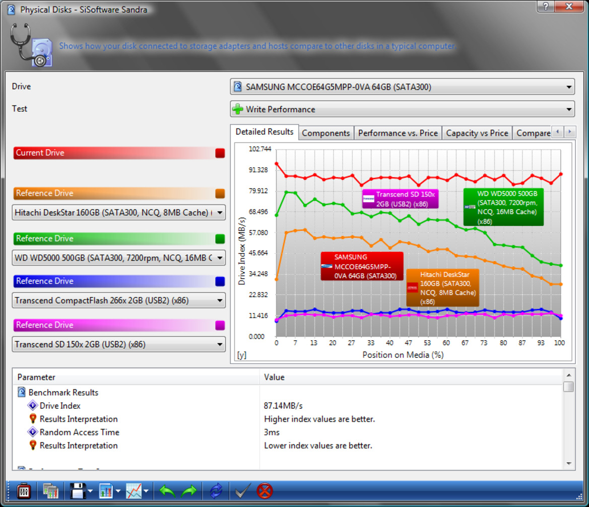
Task: Switch to the Components tab
Action: click(x=325, y=133)
